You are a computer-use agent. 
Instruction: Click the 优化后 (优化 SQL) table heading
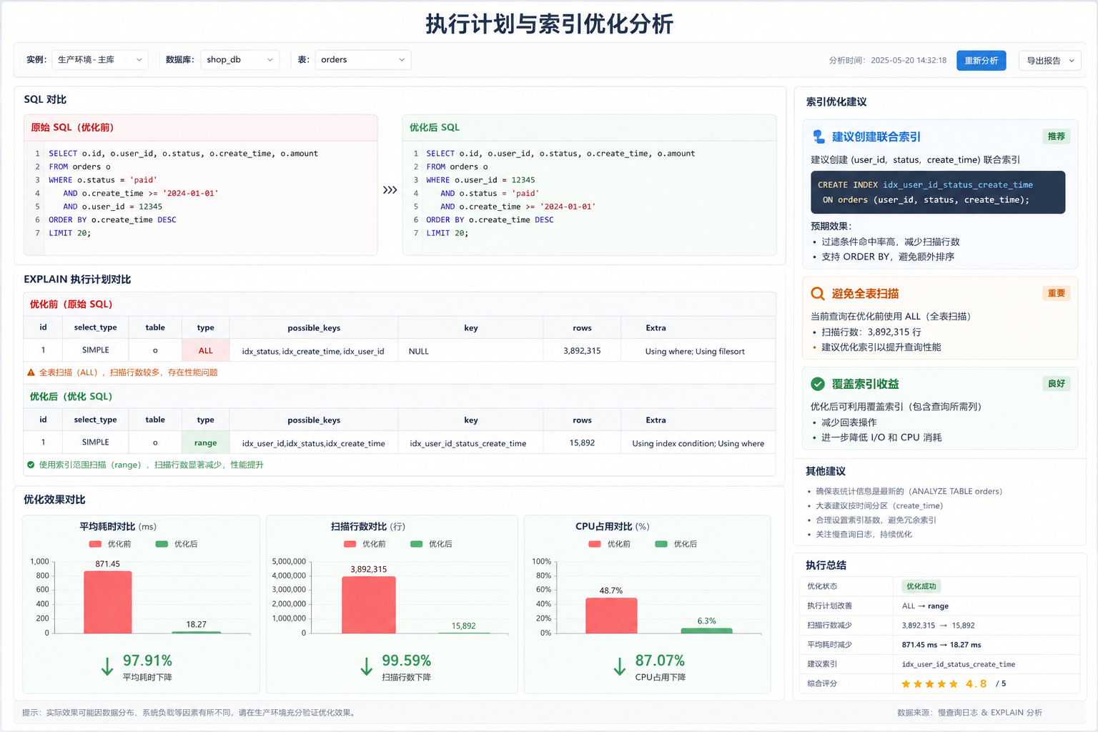pyautogui.click(x=71, y=396)
